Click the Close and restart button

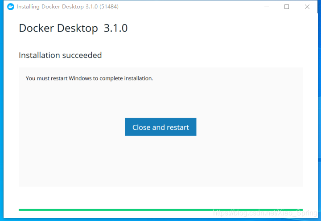(160, 127)
